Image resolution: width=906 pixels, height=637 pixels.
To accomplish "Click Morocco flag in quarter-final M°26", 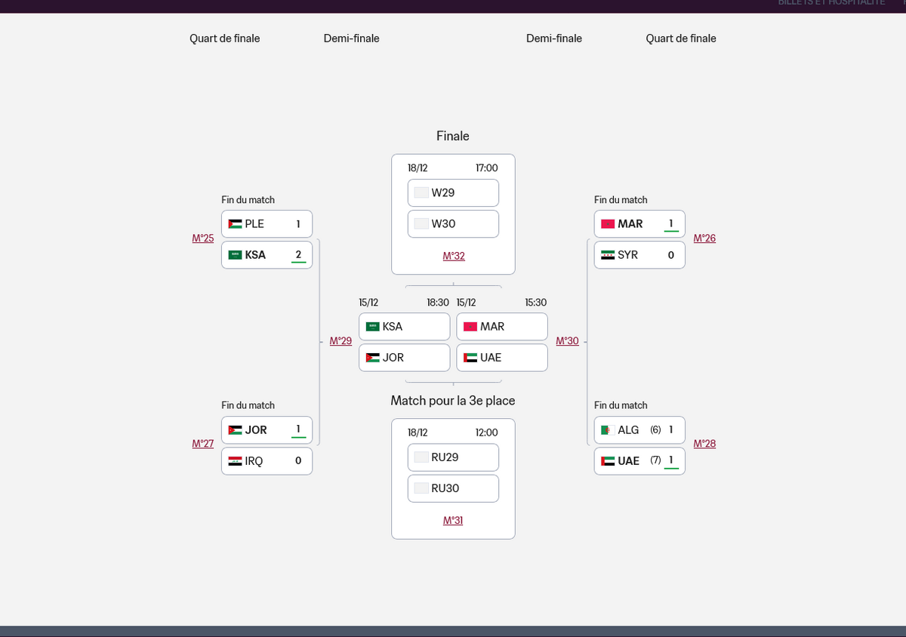I will [x=608, y=224].
